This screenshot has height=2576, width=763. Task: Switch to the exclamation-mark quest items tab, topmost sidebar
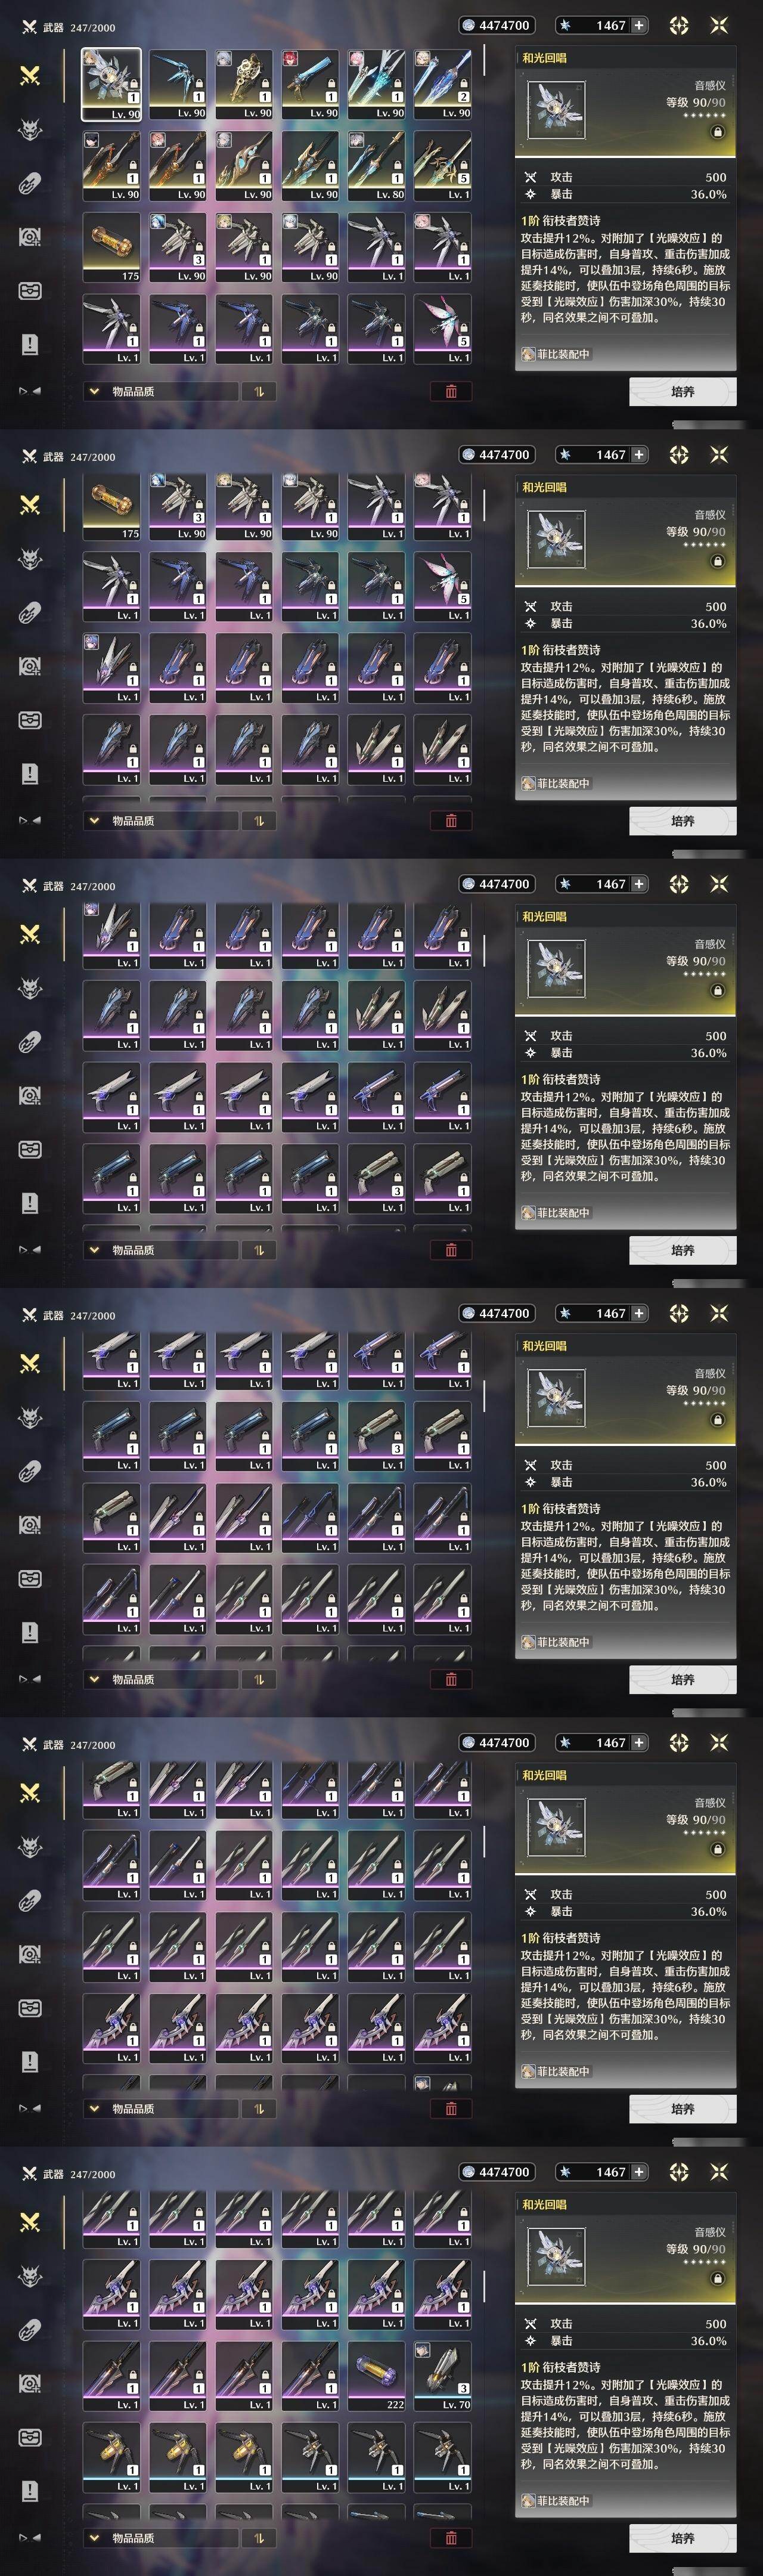coord(30,345)
